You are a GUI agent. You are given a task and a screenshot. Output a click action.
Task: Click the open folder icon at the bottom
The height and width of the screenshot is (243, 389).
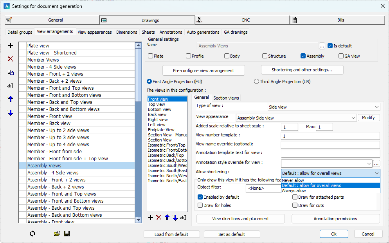coord(57,234)
